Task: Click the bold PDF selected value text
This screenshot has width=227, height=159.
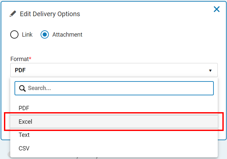Action: click(x=20, y=70)
